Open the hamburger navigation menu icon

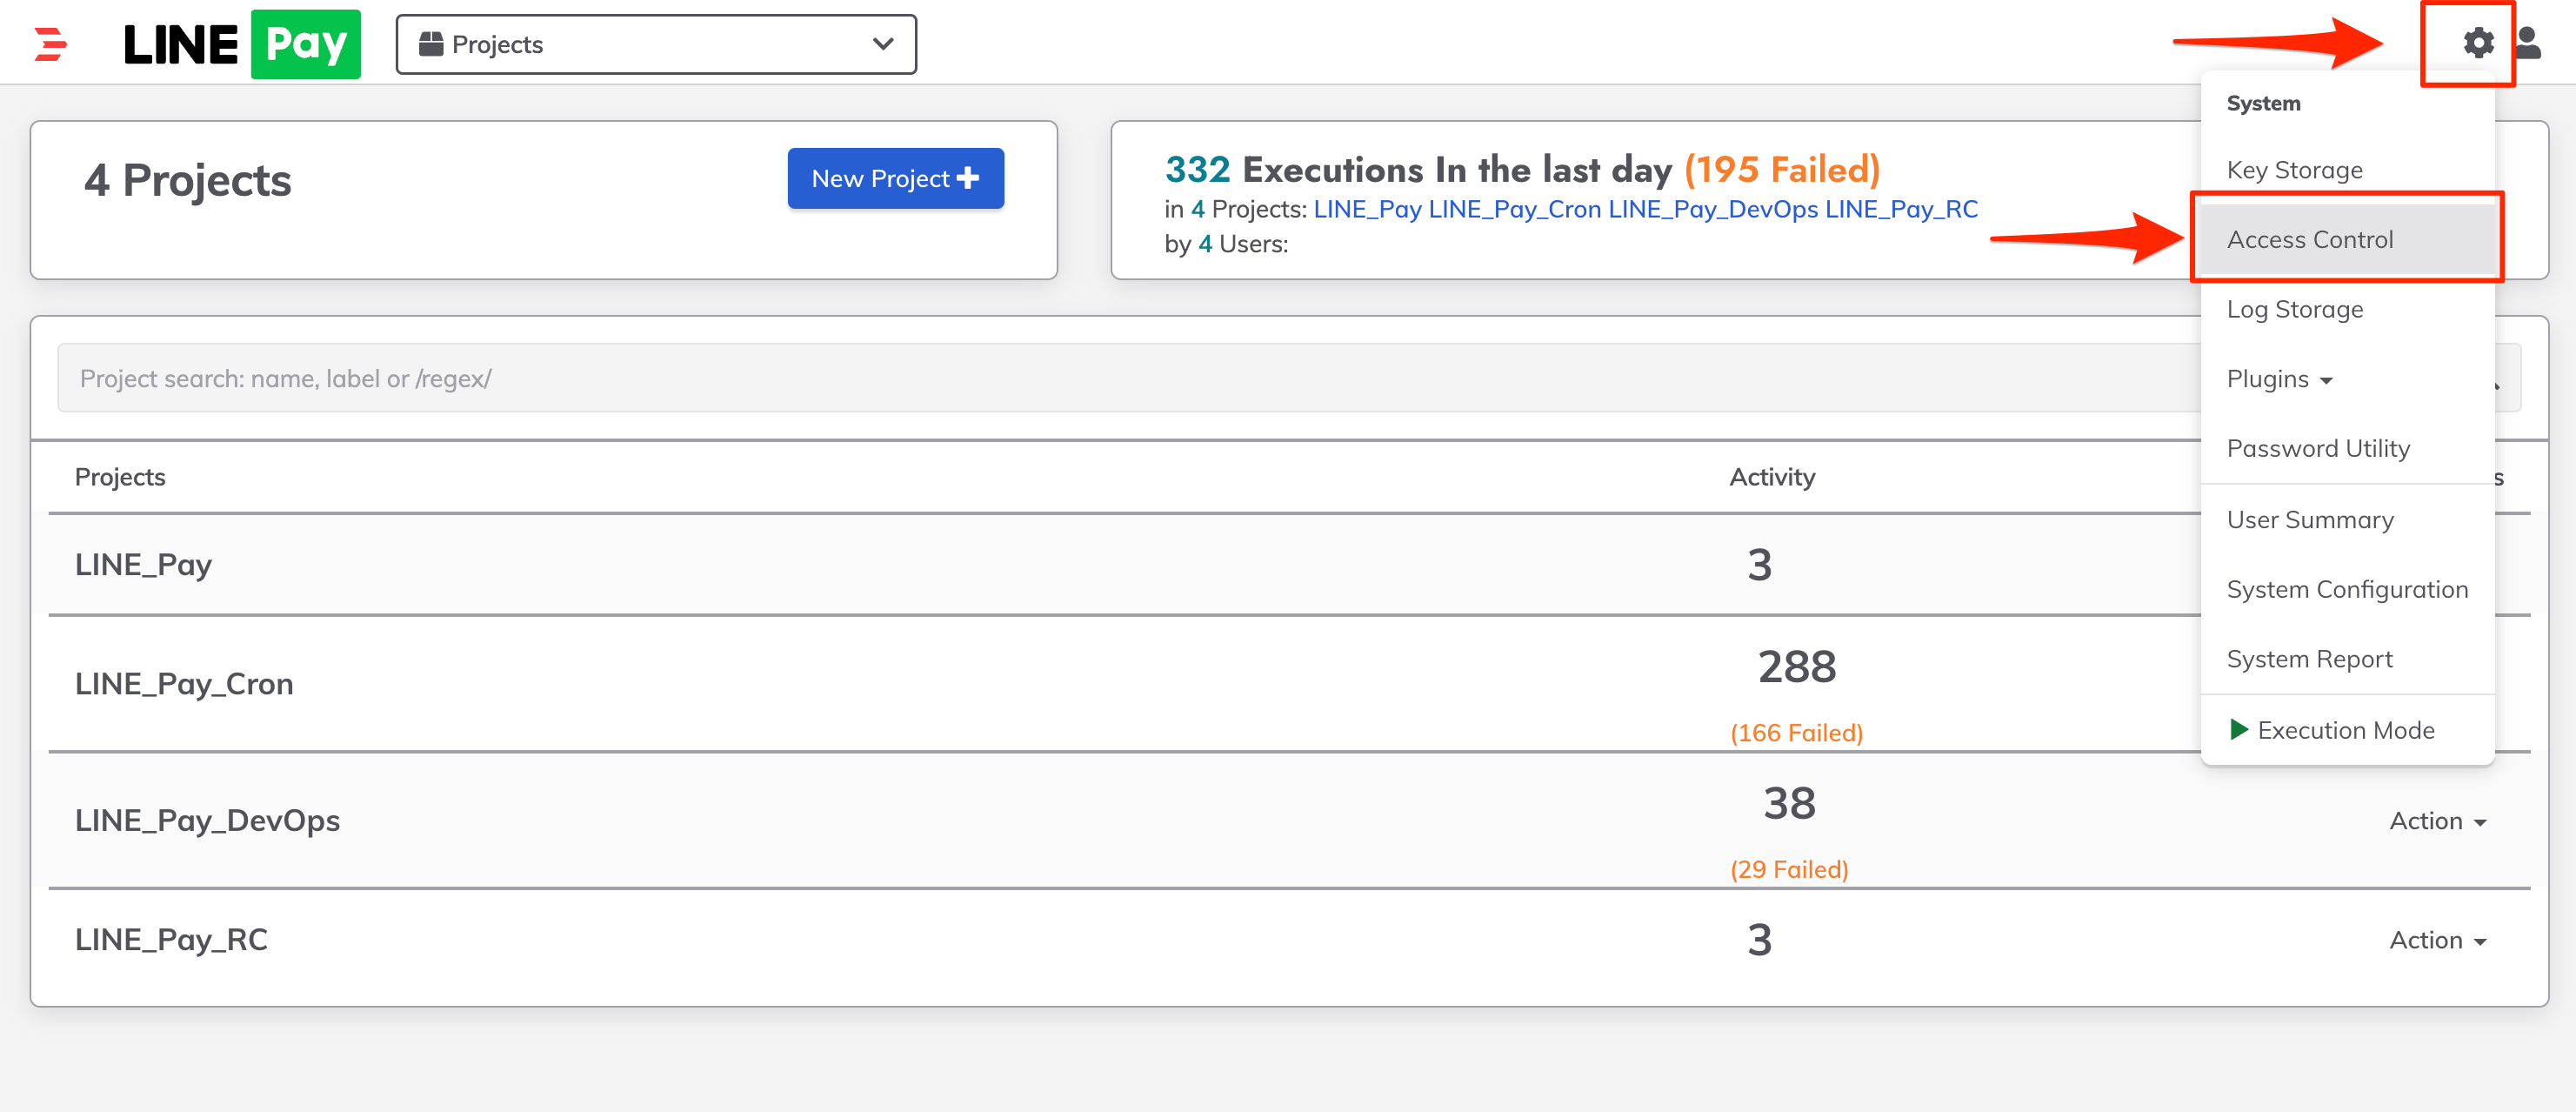click(x=50, y=44)
